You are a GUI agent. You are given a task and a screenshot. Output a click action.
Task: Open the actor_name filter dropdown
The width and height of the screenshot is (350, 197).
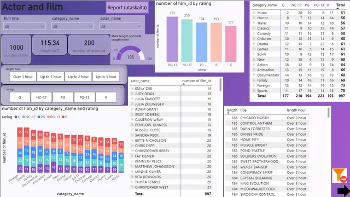[121, 27]
